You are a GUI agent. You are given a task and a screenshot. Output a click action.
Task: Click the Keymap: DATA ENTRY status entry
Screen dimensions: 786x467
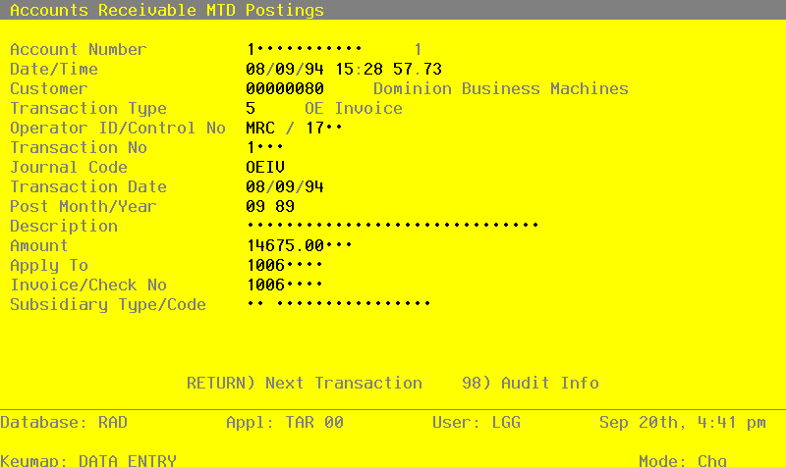click(88, 460)
